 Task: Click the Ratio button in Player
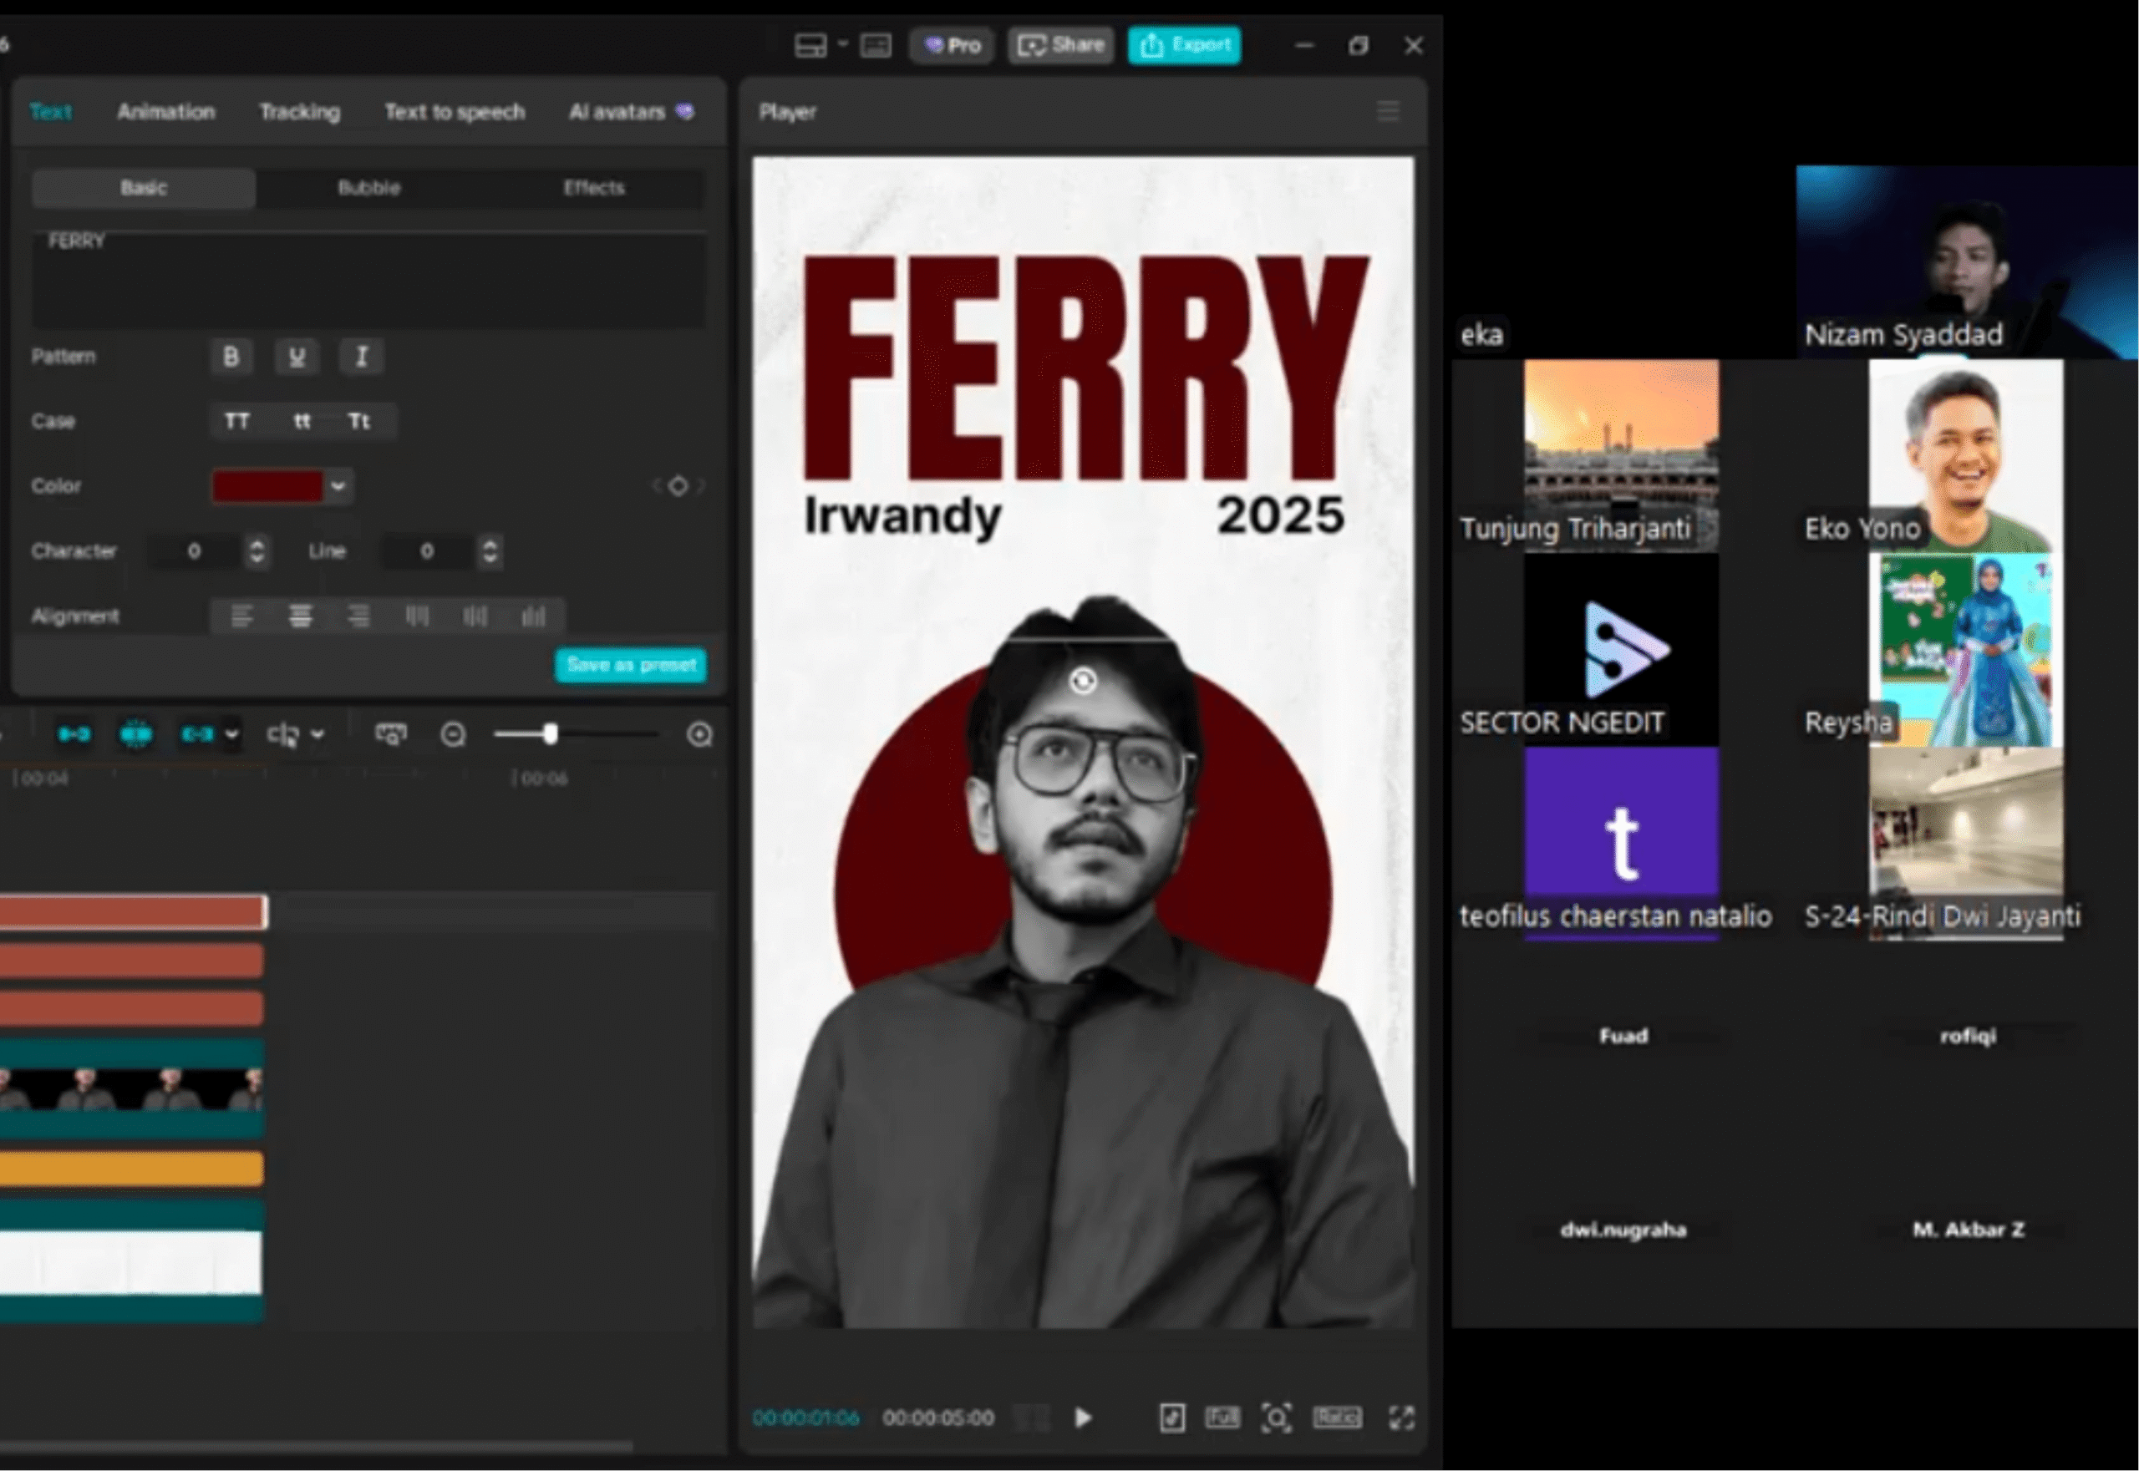[1337, 1417]
